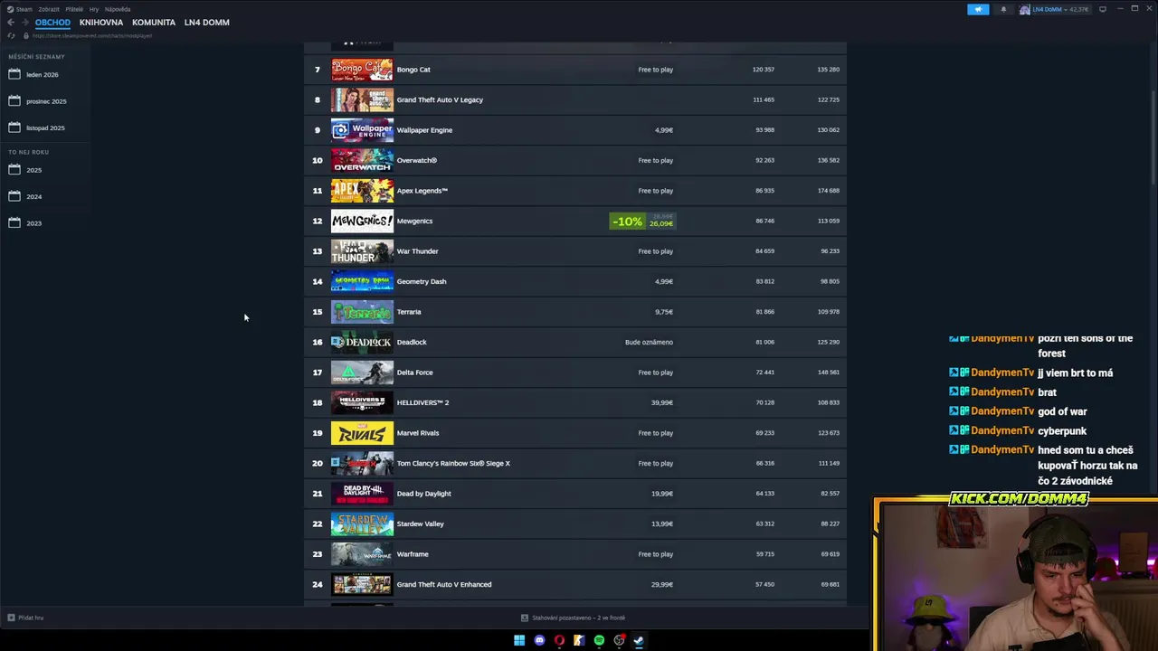The width and height of the screenshot is (1158, 651).
Task: Open Spotify from the taskbar
Action: (599, 640)
